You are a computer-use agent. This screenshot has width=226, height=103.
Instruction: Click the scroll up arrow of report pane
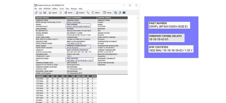pyautogui.click(x=138, y=18)
